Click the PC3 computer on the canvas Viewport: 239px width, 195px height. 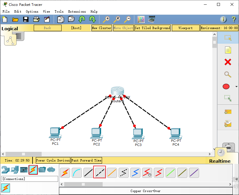tap(138, 134)
